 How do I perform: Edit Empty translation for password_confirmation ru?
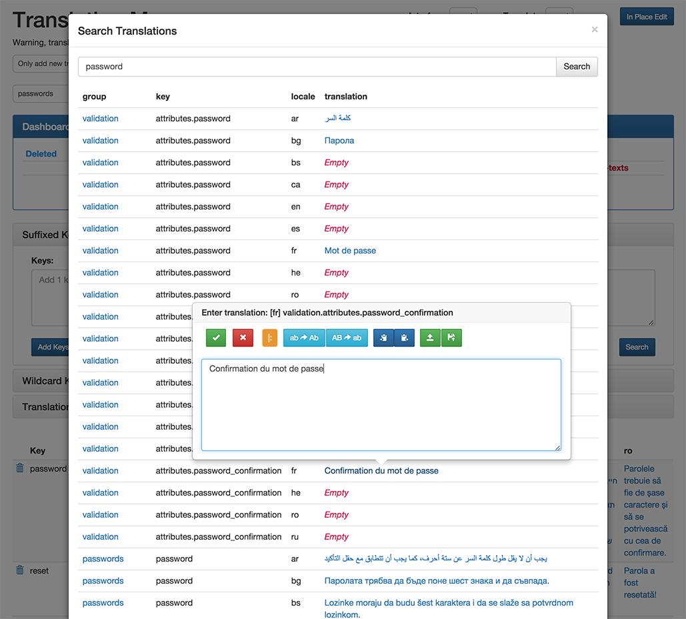tap(337, 537)
